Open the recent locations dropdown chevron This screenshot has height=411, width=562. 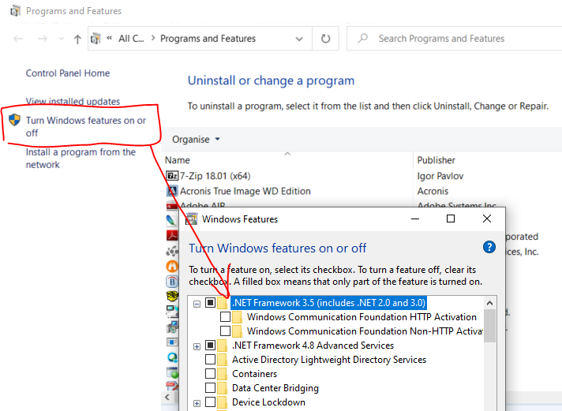tap(62, 39)
